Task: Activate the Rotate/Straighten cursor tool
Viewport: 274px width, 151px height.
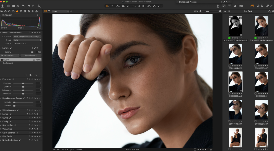Action: point(129,6)
